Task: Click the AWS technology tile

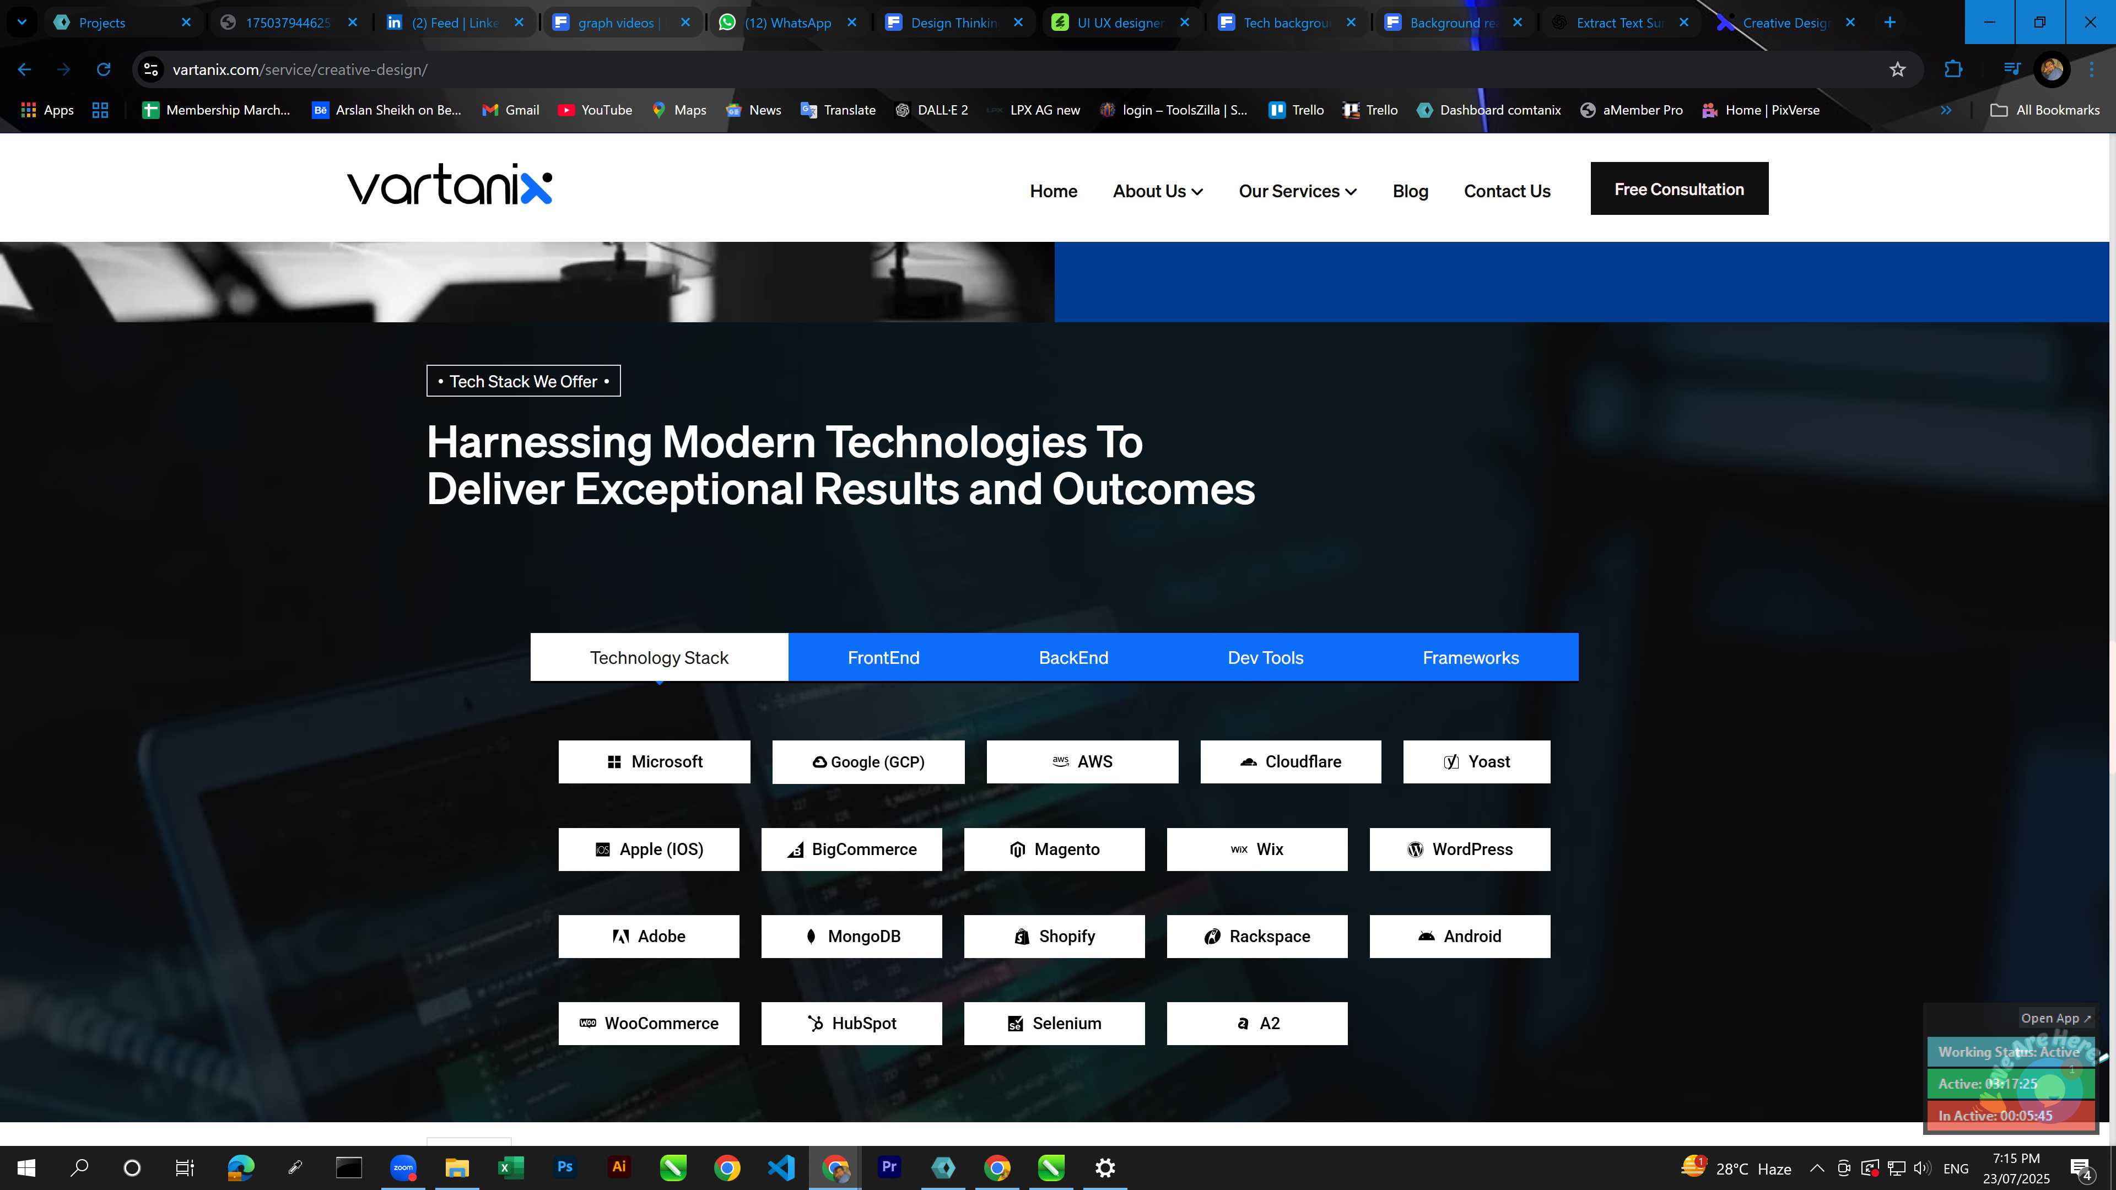Action: (x=1082, y=762)
